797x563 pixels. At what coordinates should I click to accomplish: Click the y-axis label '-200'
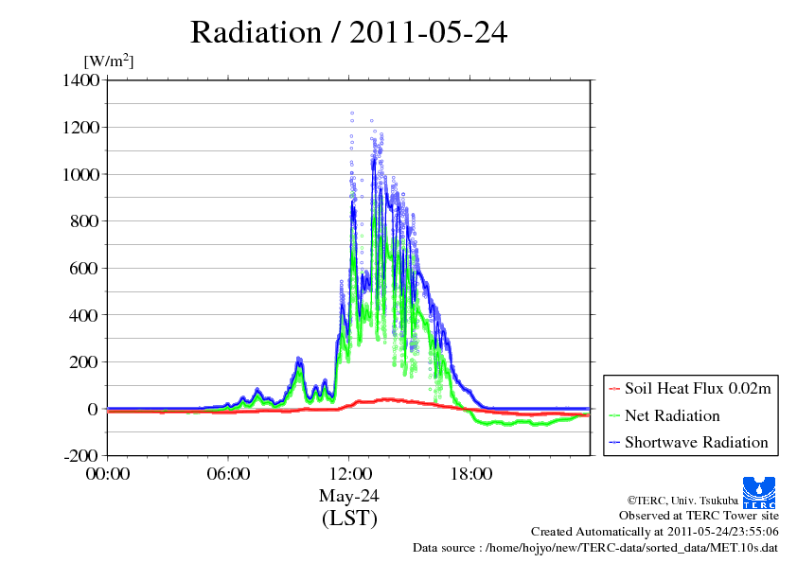coord(81,455)
